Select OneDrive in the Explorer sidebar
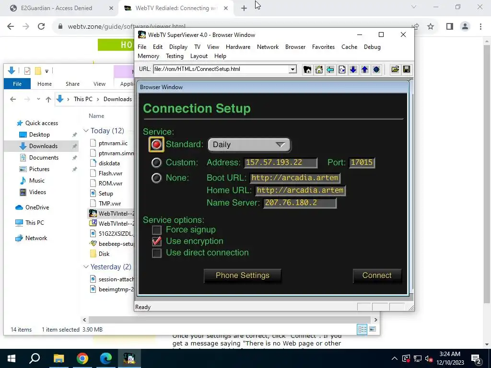Image resolution: width=491 pixels, height=368 pixels. [x=37, y=207]
